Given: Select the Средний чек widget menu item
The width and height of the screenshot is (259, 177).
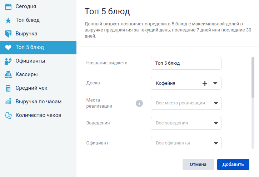Looking at the screenshot, I should (x=38, y=88).
